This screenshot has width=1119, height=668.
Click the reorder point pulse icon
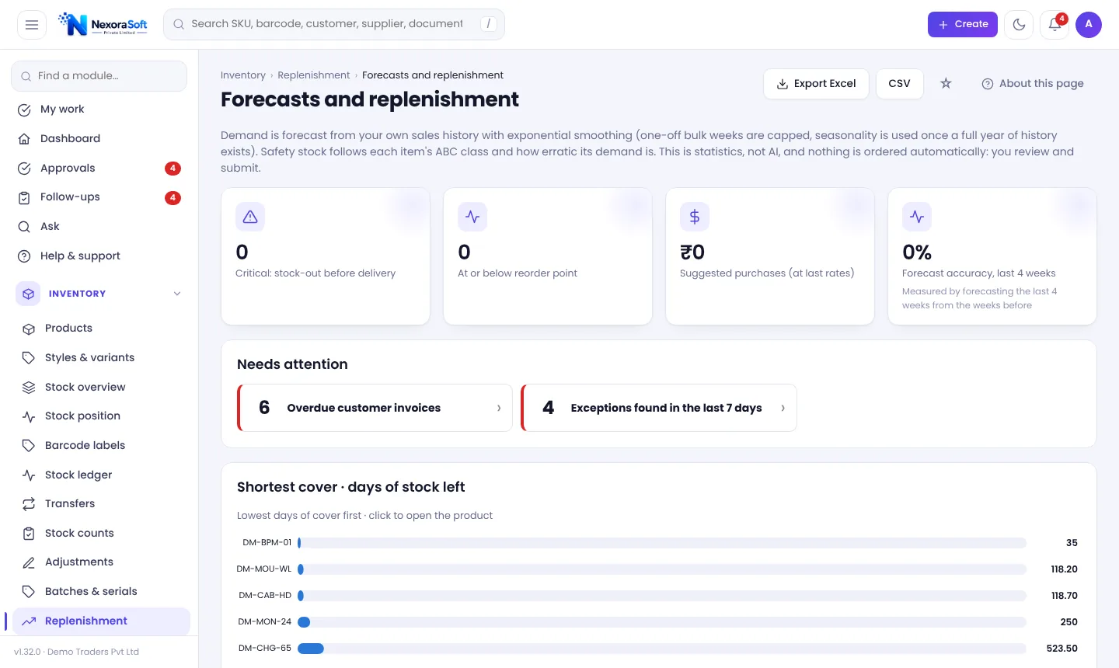[x=472, y=217]
